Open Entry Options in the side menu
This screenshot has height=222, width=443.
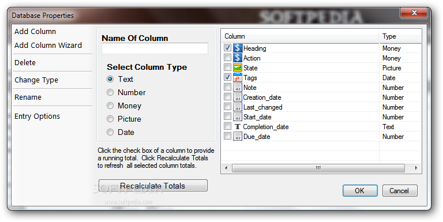[x=37, y=116]
